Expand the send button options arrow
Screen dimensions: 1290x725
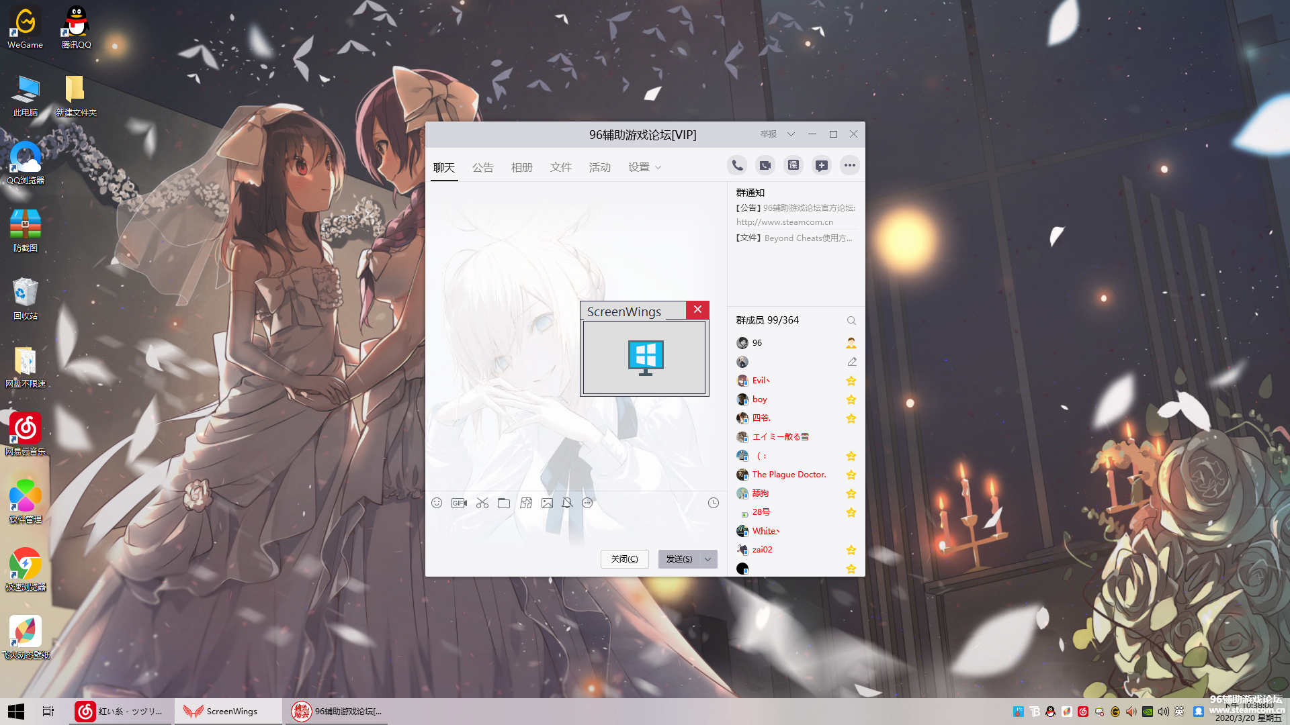[707, 559]
